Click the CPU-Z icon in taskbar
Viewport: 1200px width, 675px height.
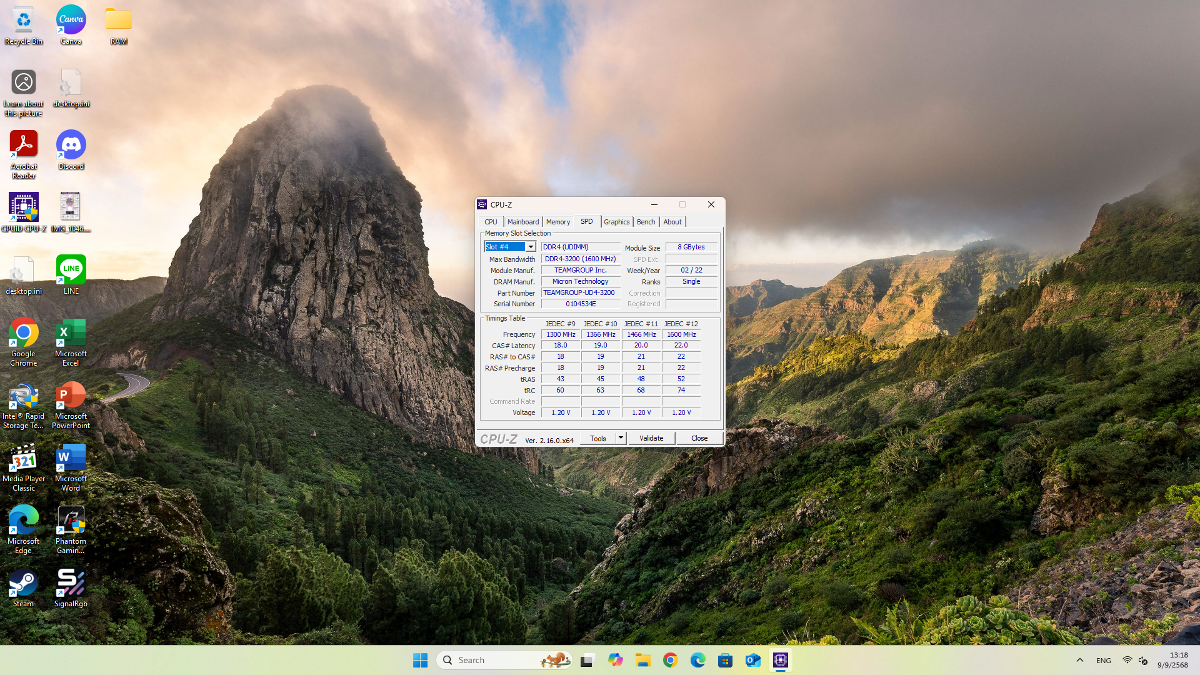coord(780,660)
